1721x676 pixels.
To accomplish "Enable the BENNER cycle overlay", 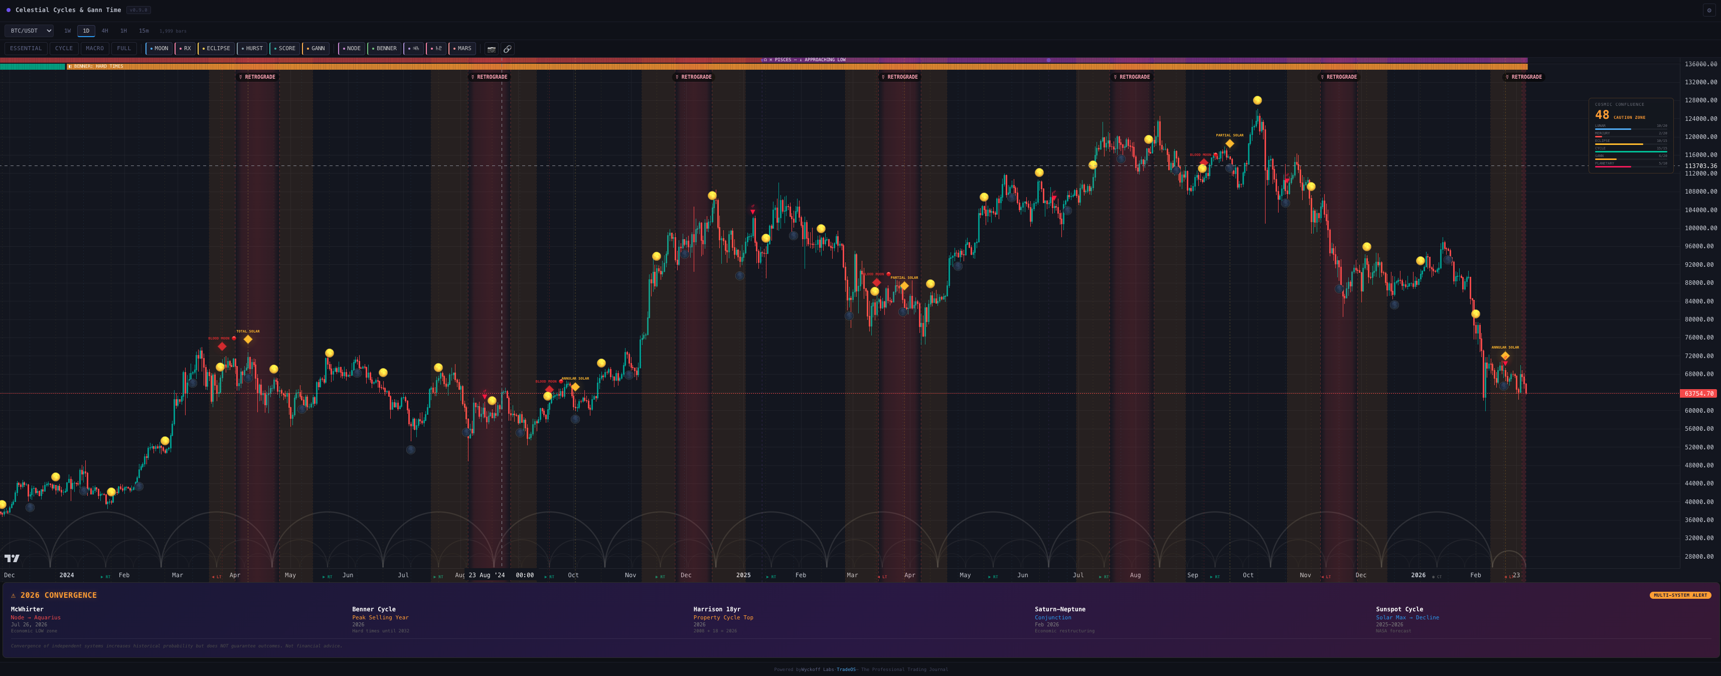I will click(384, 48).
